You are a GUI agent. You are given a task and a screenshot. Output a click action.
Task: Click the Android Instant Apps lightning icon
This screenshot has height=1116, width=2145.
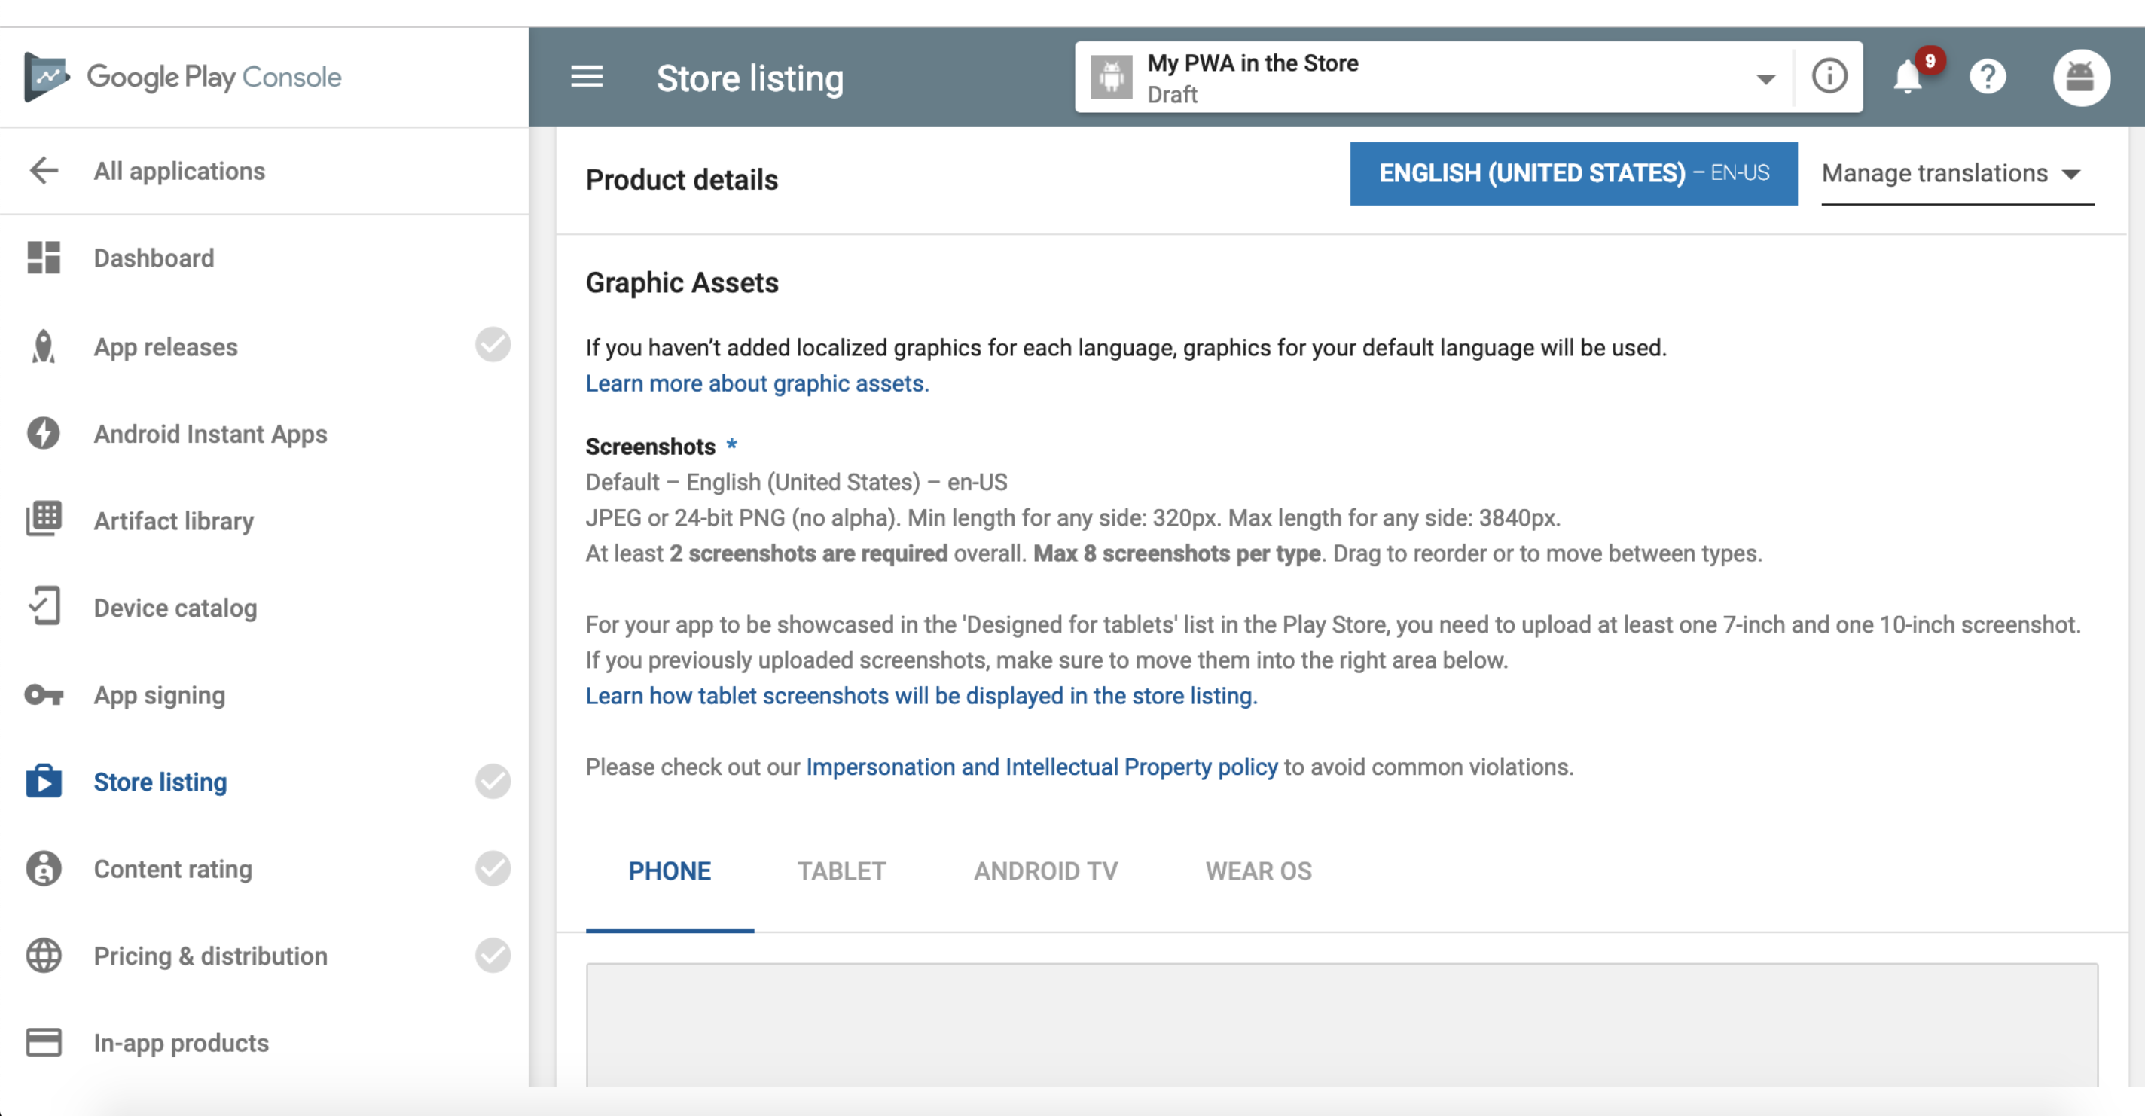pos(43,433)
